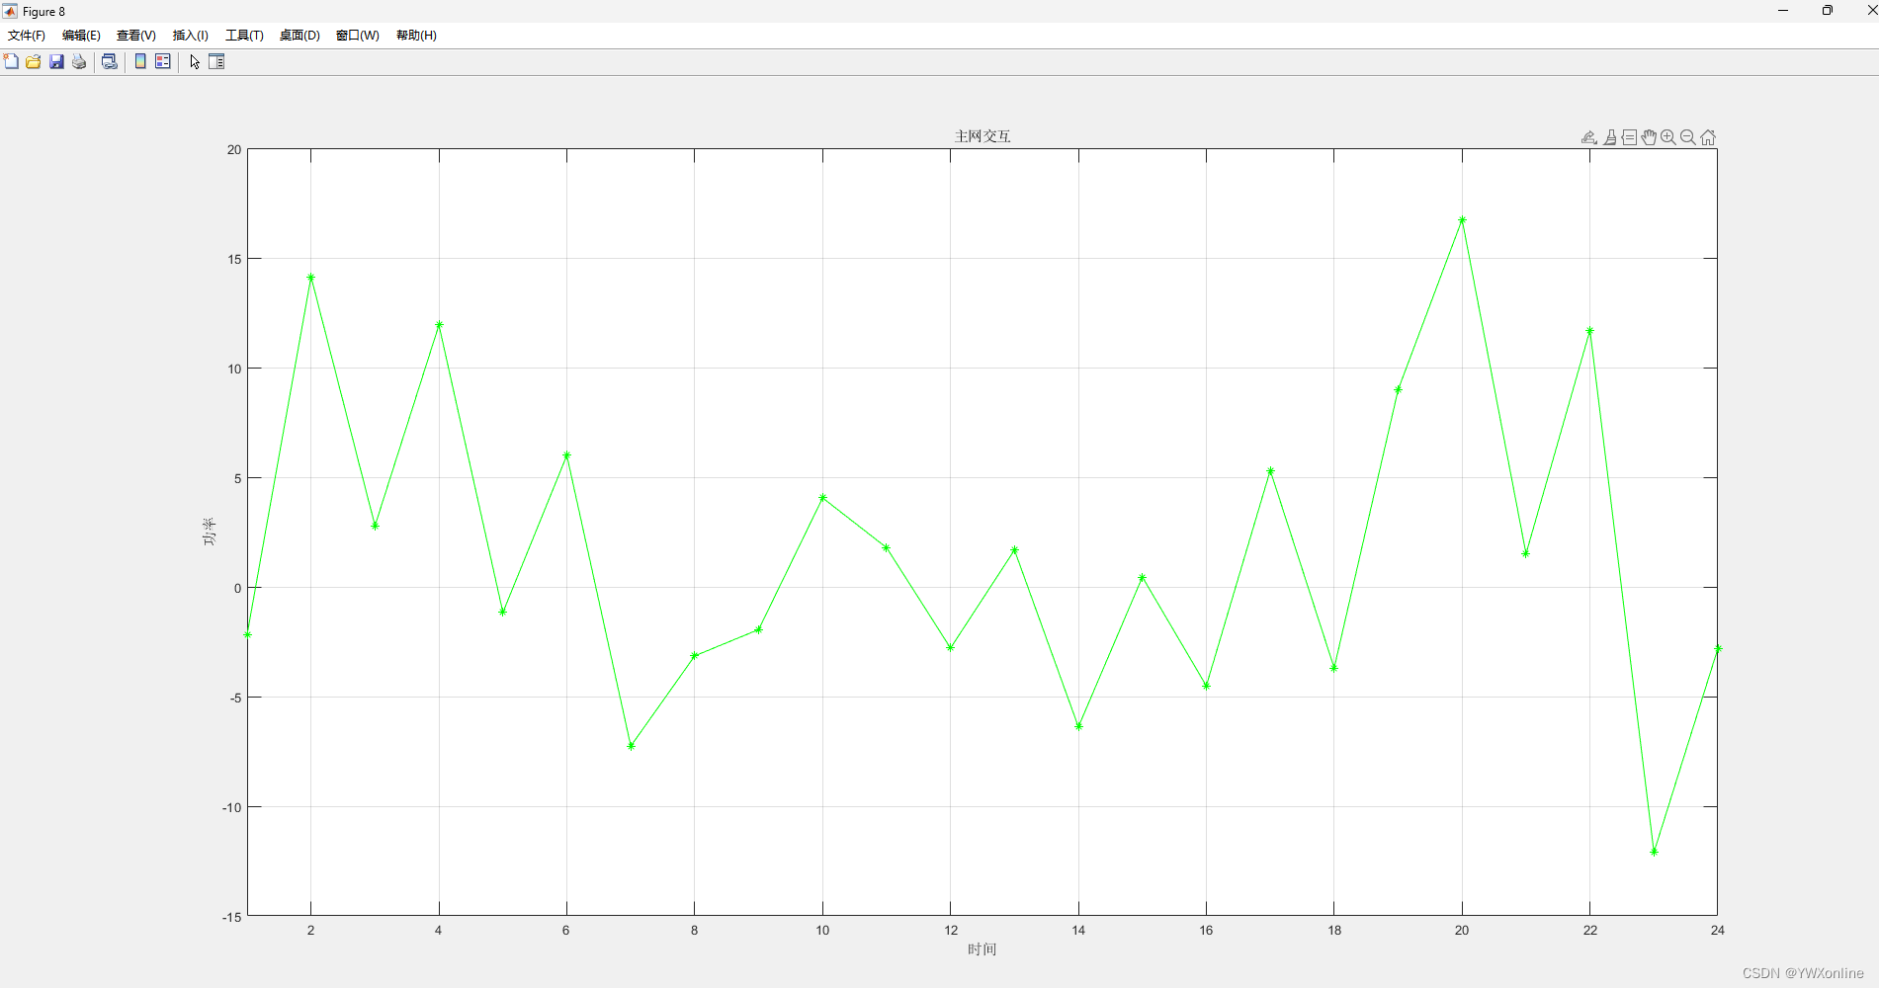The width and height of the screenshot is (1879, 988).
Task: Click the MATLAB logo in title bar
Action: pyautogui.click(x=10, y=11)
